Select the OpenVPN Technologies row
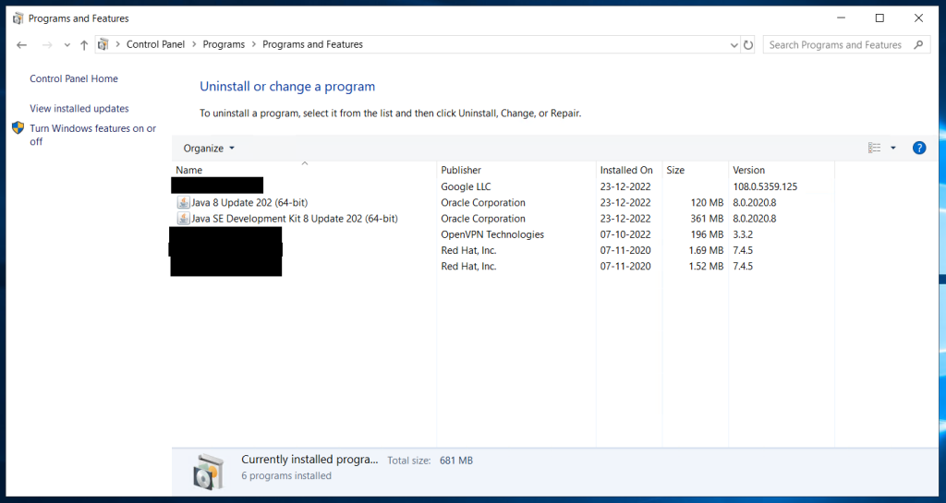 pyautogui.click(x=492, y=234)
